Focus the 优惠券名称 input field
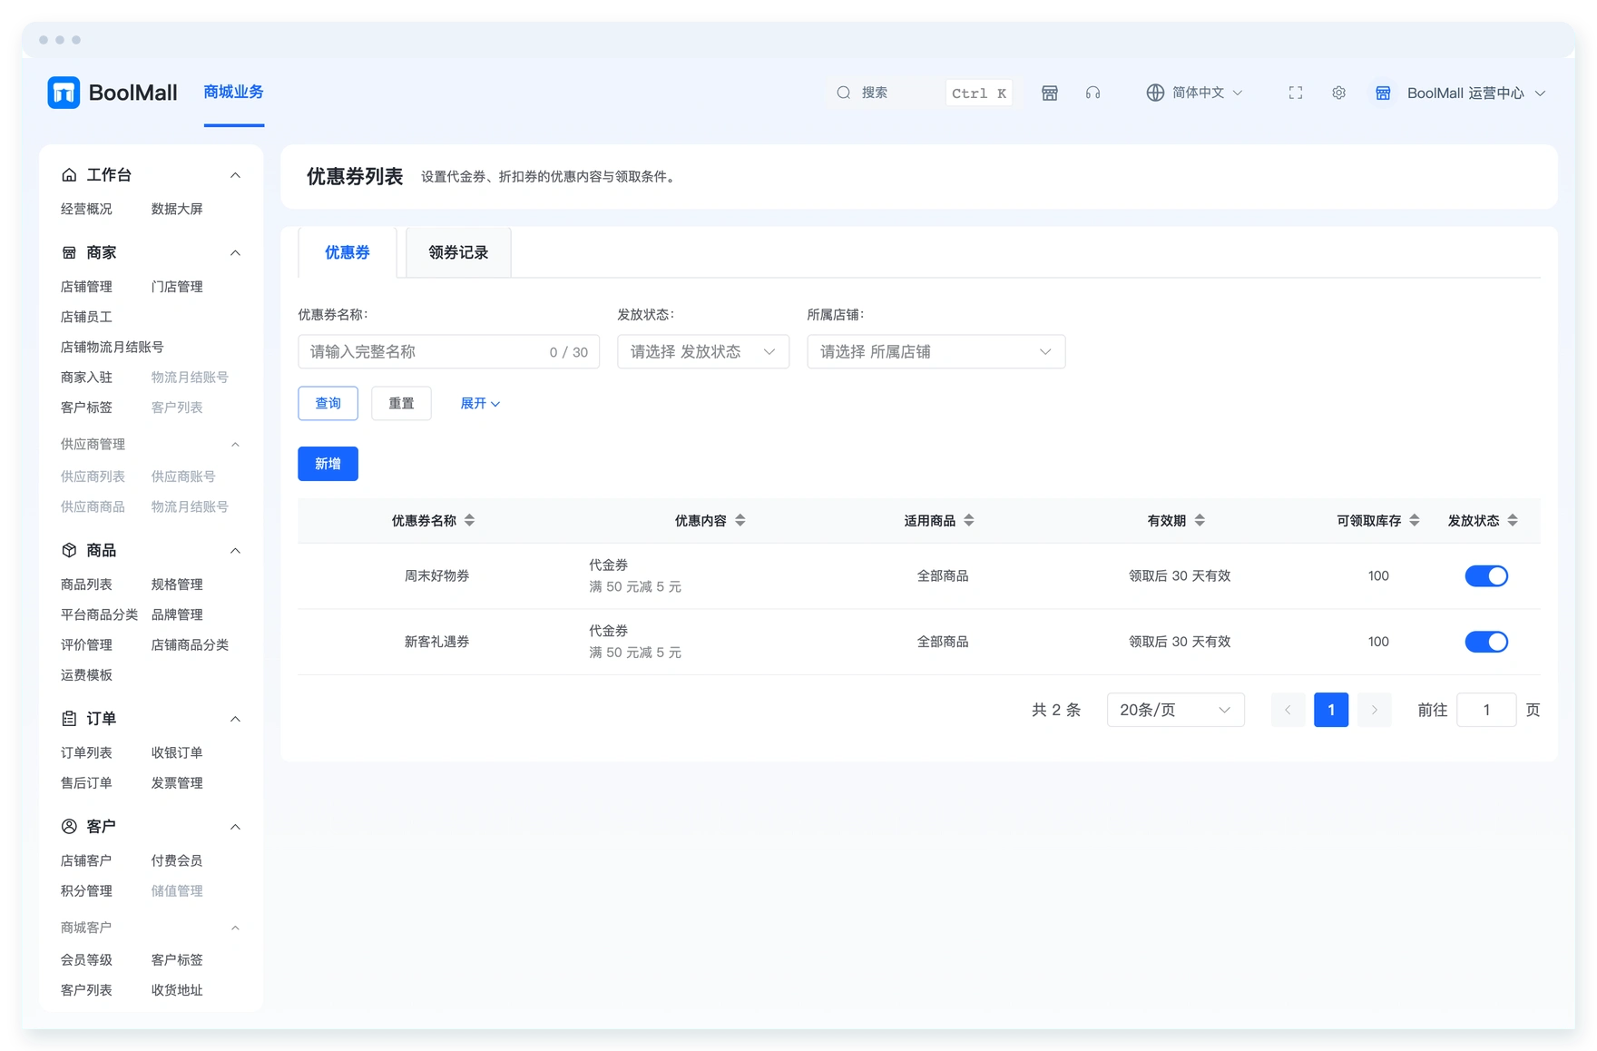The height and width of the screenshot is (1051, 1597). point(448,351)
